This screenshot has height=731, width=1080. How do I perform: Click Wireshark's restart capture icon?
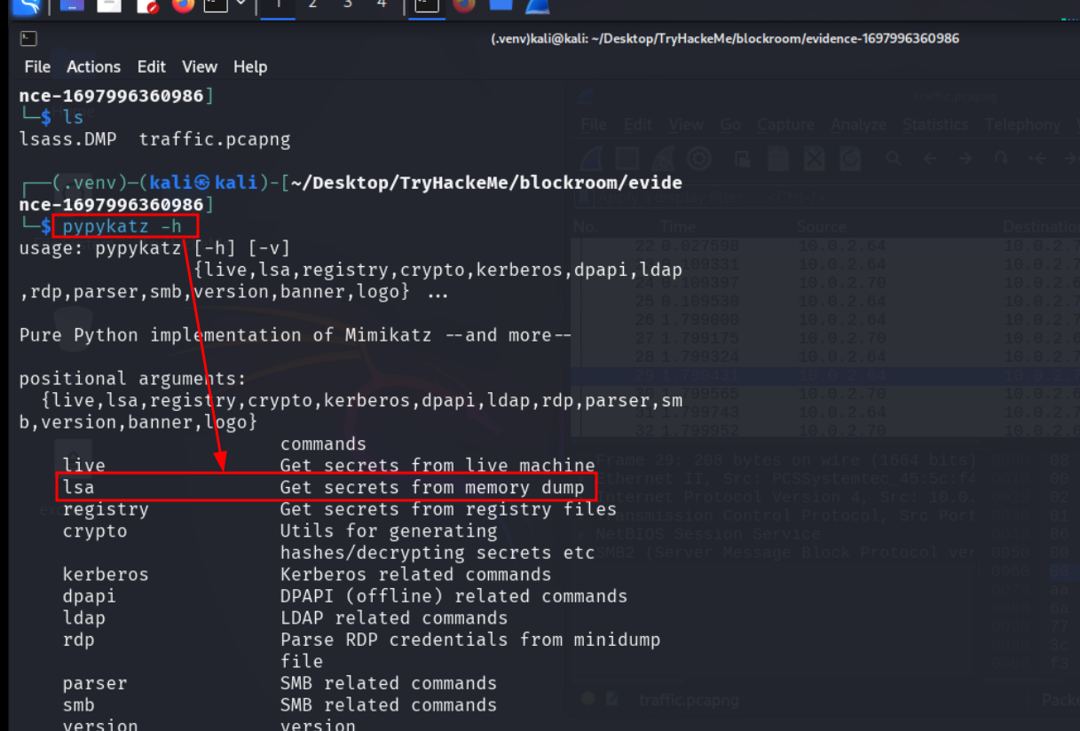click(663, 159)
